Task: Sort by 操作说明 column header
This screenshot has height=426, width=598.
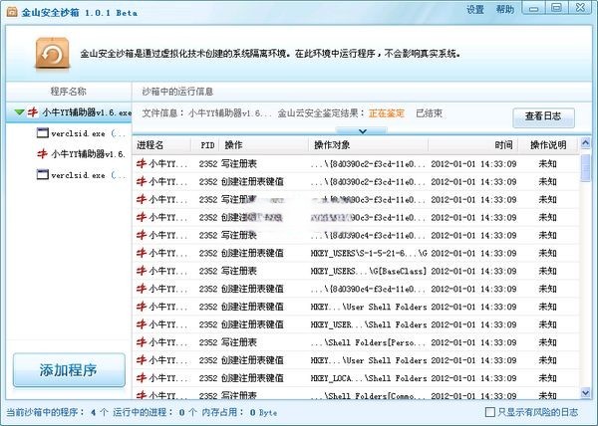Action: (548, 145)
